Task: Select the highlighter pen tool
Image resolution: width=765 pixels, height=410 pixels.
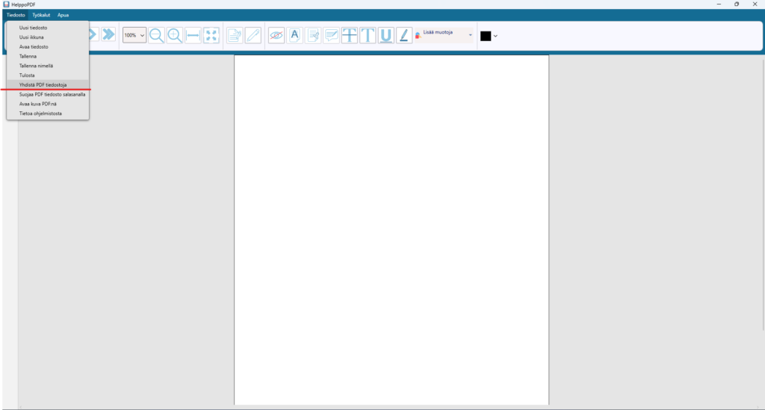Action: point(404,35)
